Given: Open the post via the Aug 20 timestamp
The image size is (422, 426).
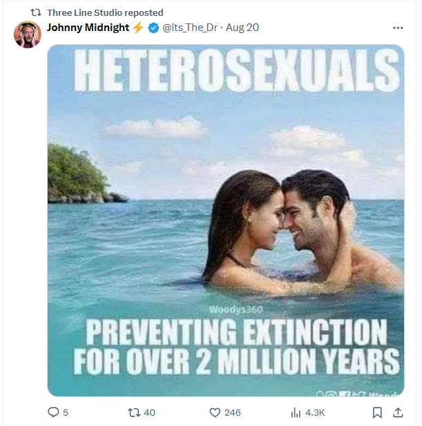Looking at the screenshot, I should pyautogui.click(x=244, y=28).
